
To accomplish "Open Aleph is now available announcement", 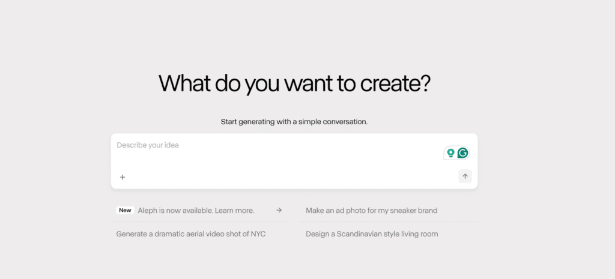I will 199,211.
